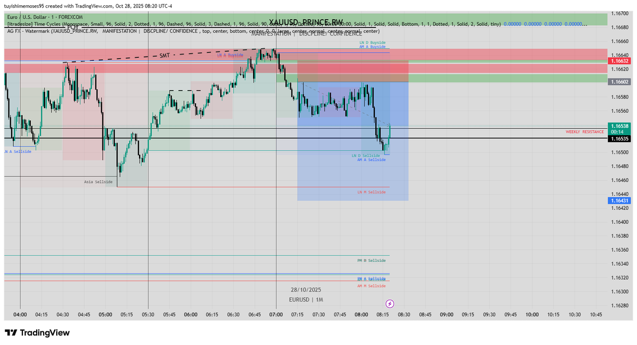Click the 04:00 time axis label
This screenshot has height=345, width=637.
20,314
